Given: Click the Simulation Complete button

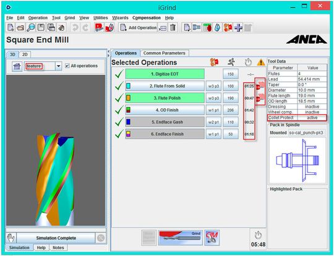Looking at the screenshot, I should tap(56, 238).
